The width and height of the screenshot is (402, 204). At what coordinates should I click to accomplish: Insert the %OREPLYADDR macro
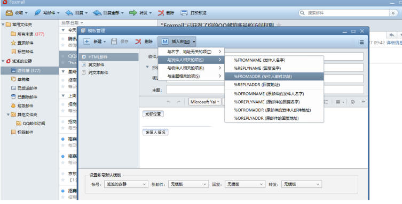(274, 118)
